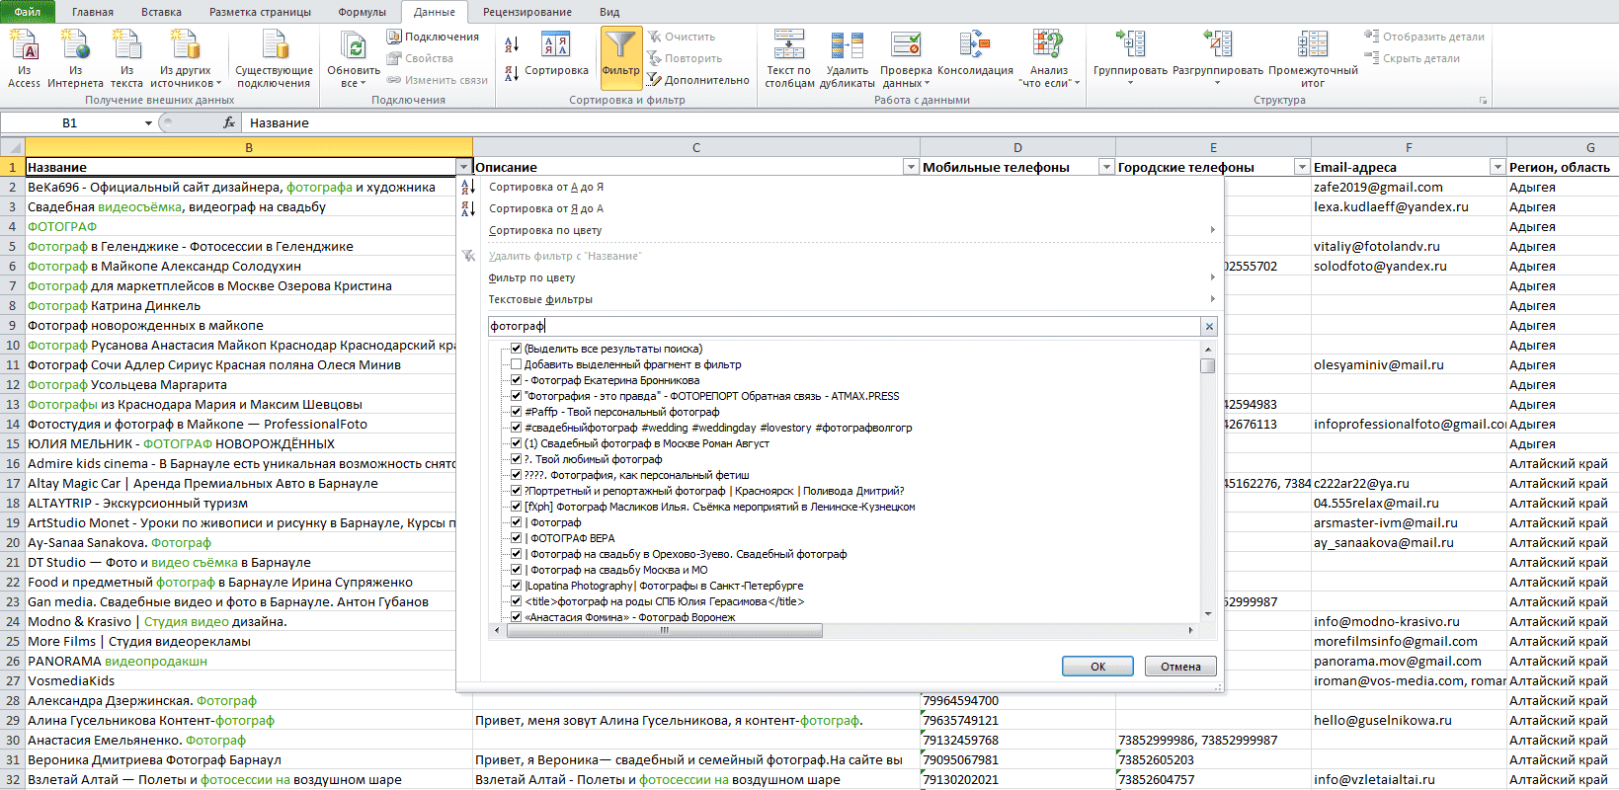Sort ascending with the ribbon A-Z icon
Screen dimensions: 1619x790
512,44
